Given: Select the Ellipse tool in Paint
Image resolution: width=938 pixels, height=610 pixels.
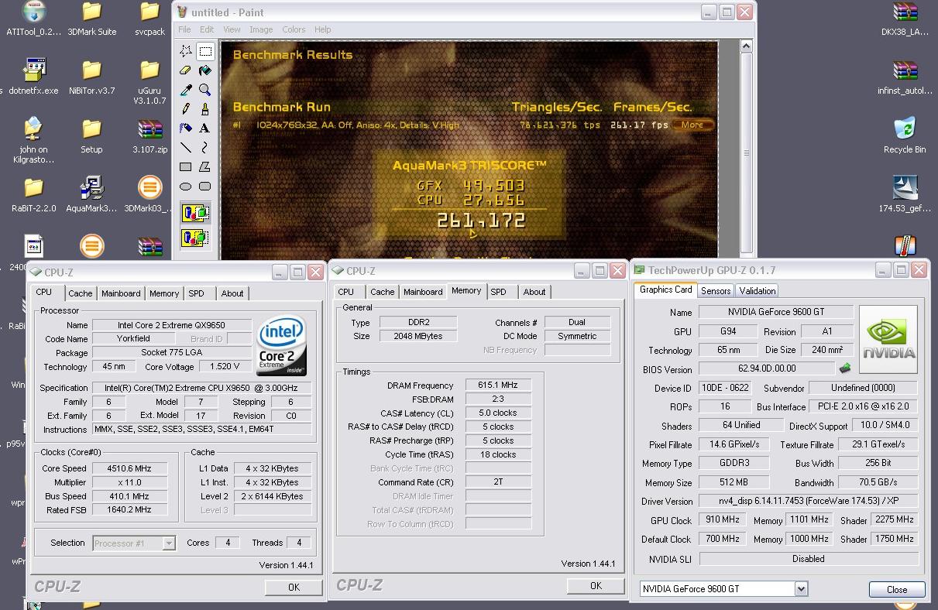Looking at the screenshot, I should pyautogui.click(x=186, y=186).
